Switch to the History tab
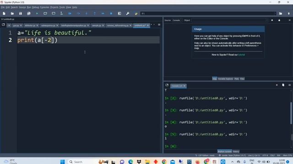Viewport: 293px width, 164px height. pos(236,152)
